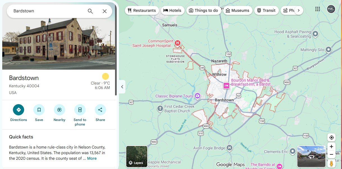The width and height of the screenshot is (342, 169).
Task: Open the Street View thumbnail preview
Action: [311, 156]
